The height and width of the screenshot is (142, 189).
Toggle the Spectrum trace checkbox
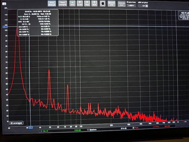tap(88, 130)
